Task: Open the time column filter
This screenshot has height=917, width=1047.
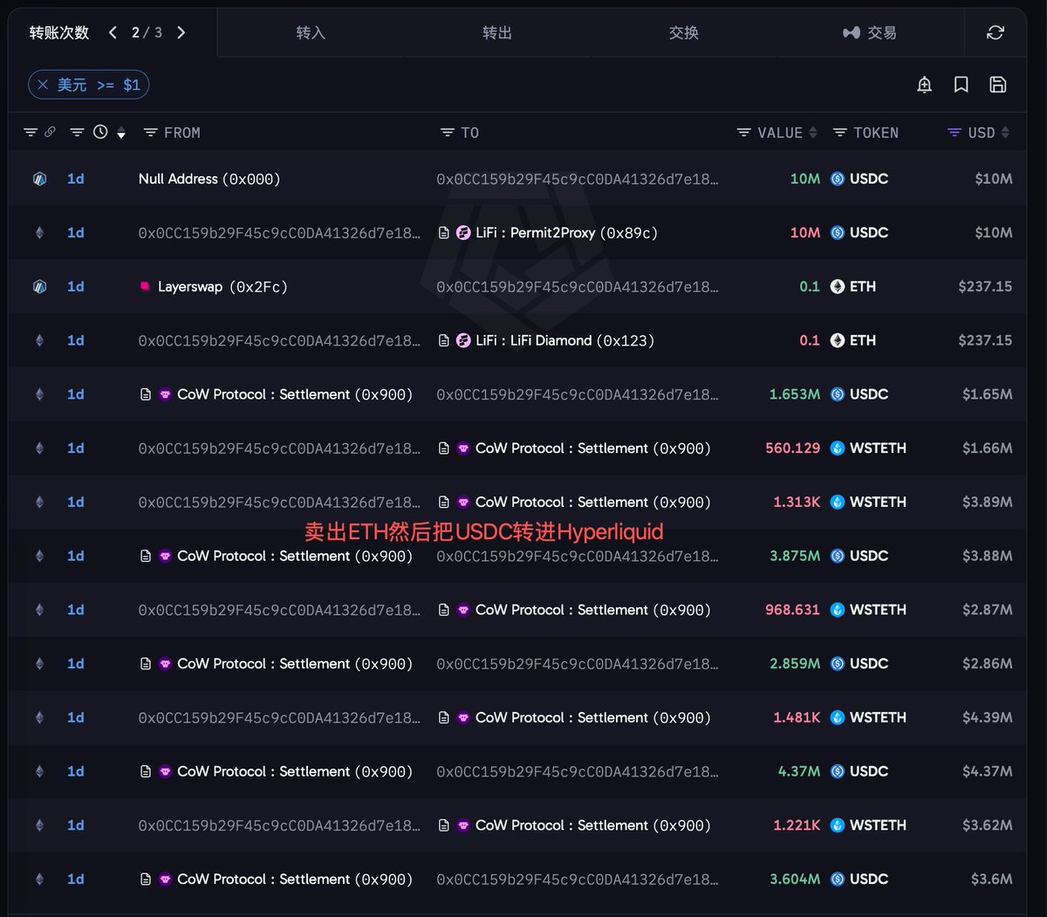Action: click(x=77, y=133)
